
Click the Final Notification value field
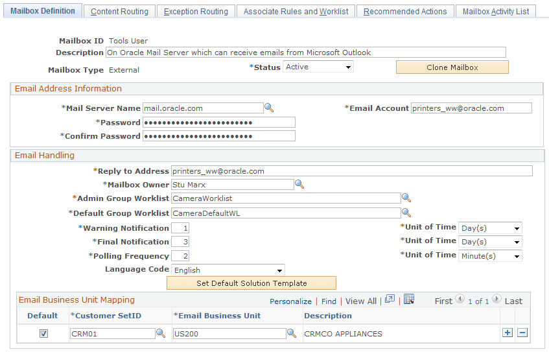click(180, 242)
